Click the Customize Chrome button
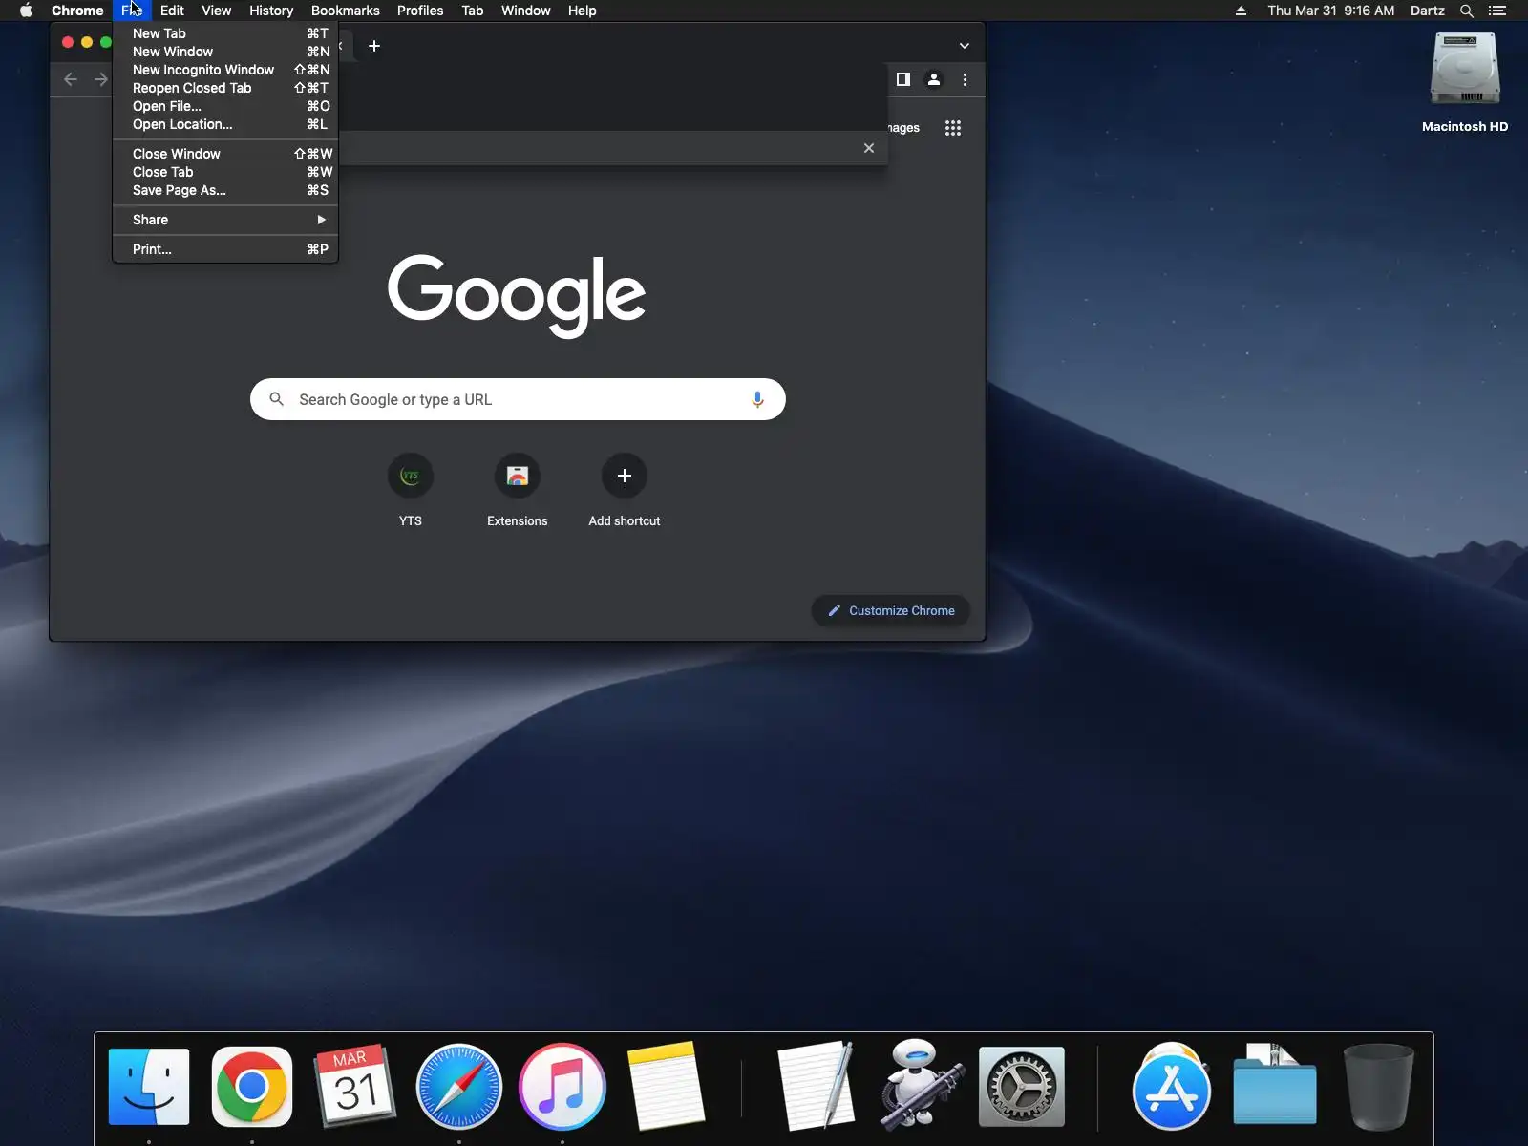The height and width of the screenshot is (1146, 1528). (x=891, y=611)
